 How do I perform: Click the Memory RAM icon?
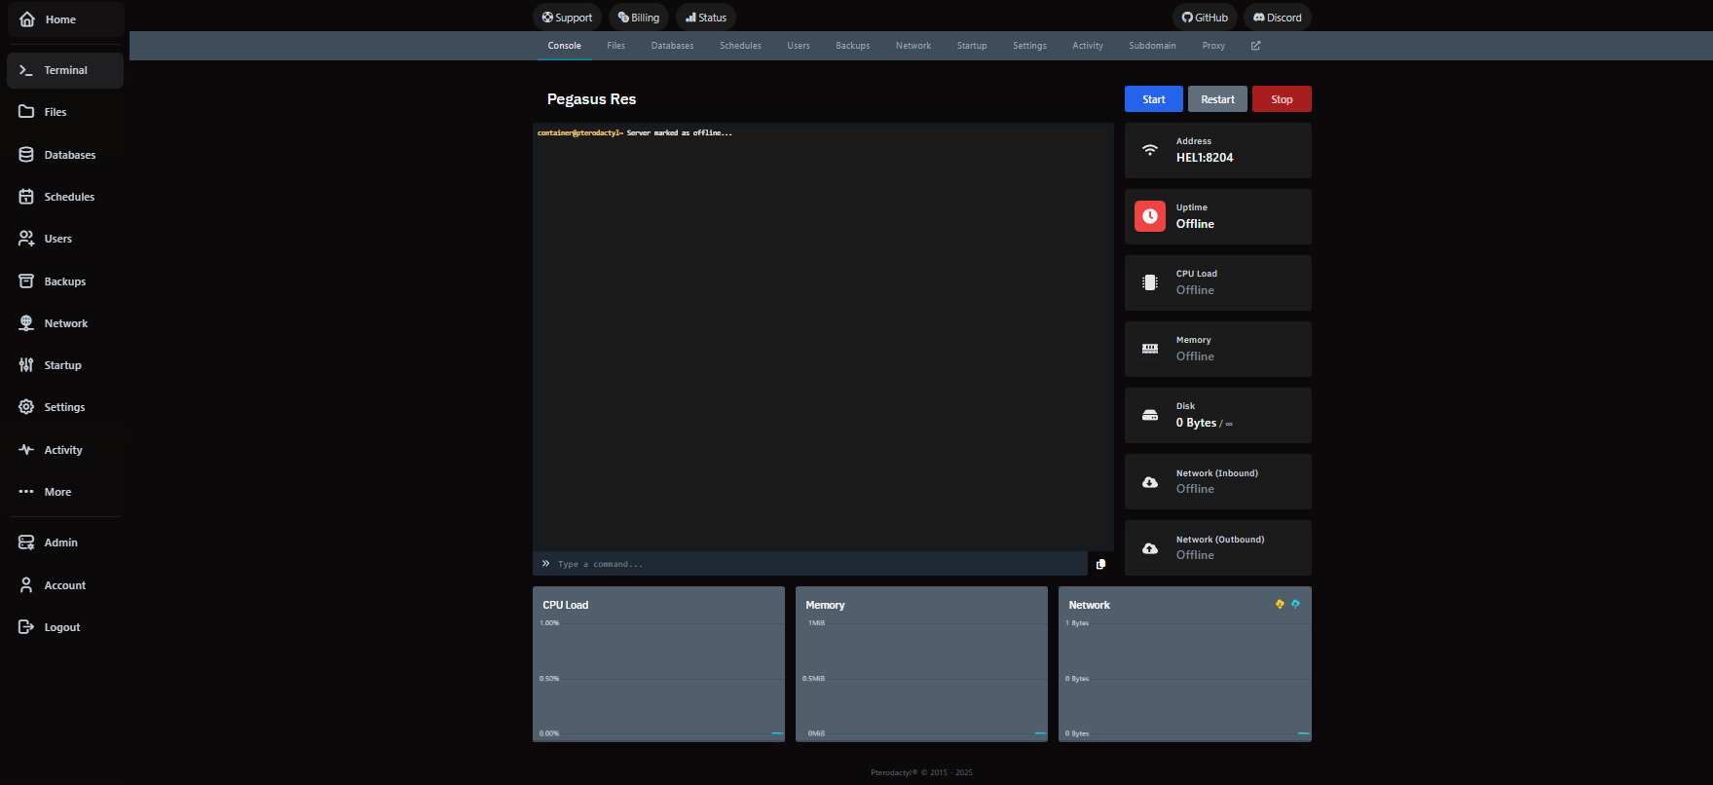coord(1150,349)
